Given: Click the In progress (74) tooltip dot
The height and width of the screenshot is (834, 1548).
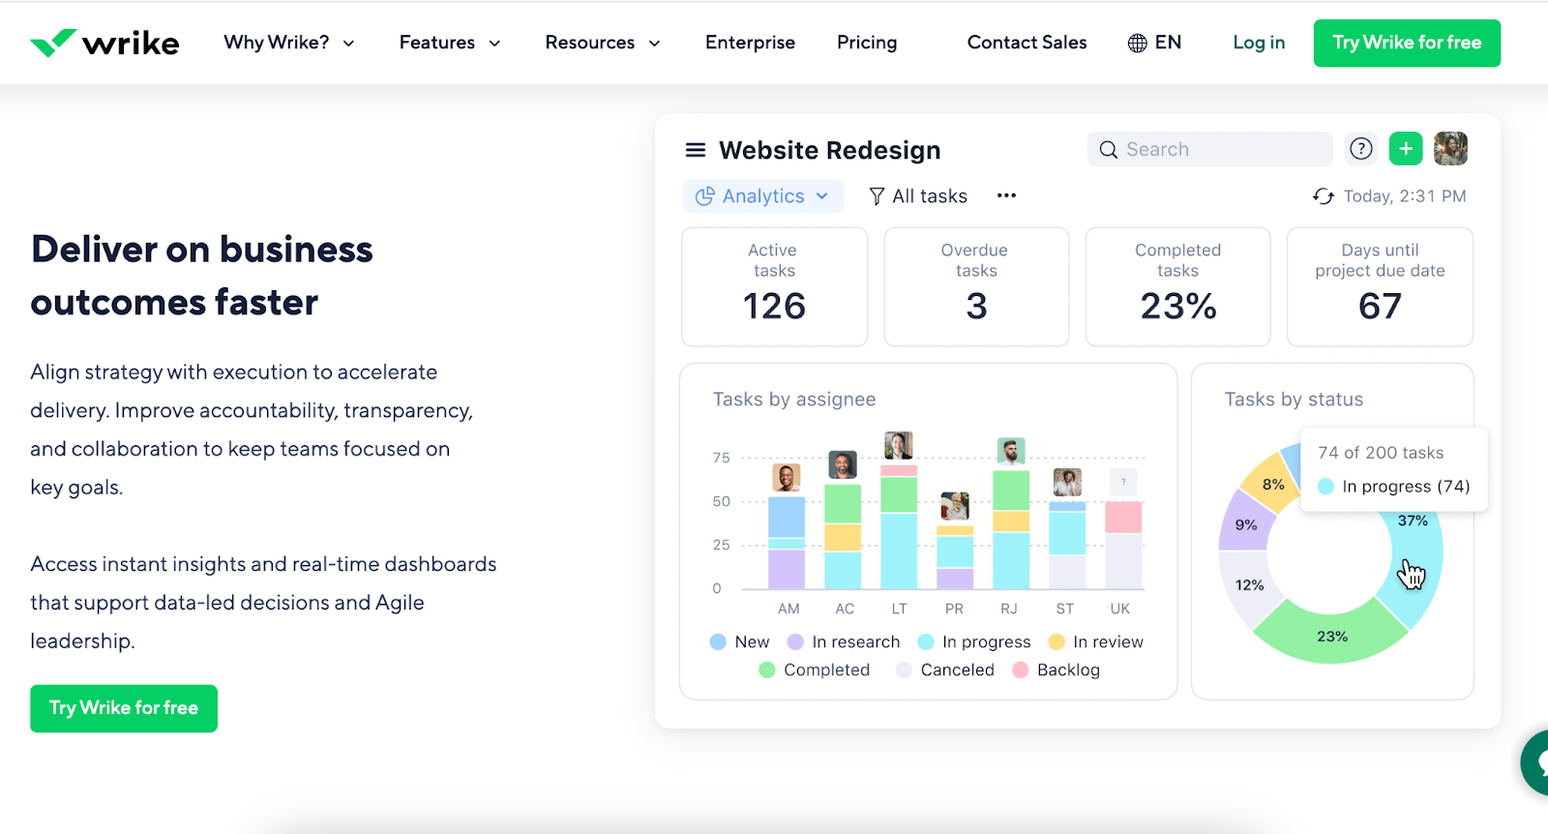Looking at the screenshot, I should 1325,487.
